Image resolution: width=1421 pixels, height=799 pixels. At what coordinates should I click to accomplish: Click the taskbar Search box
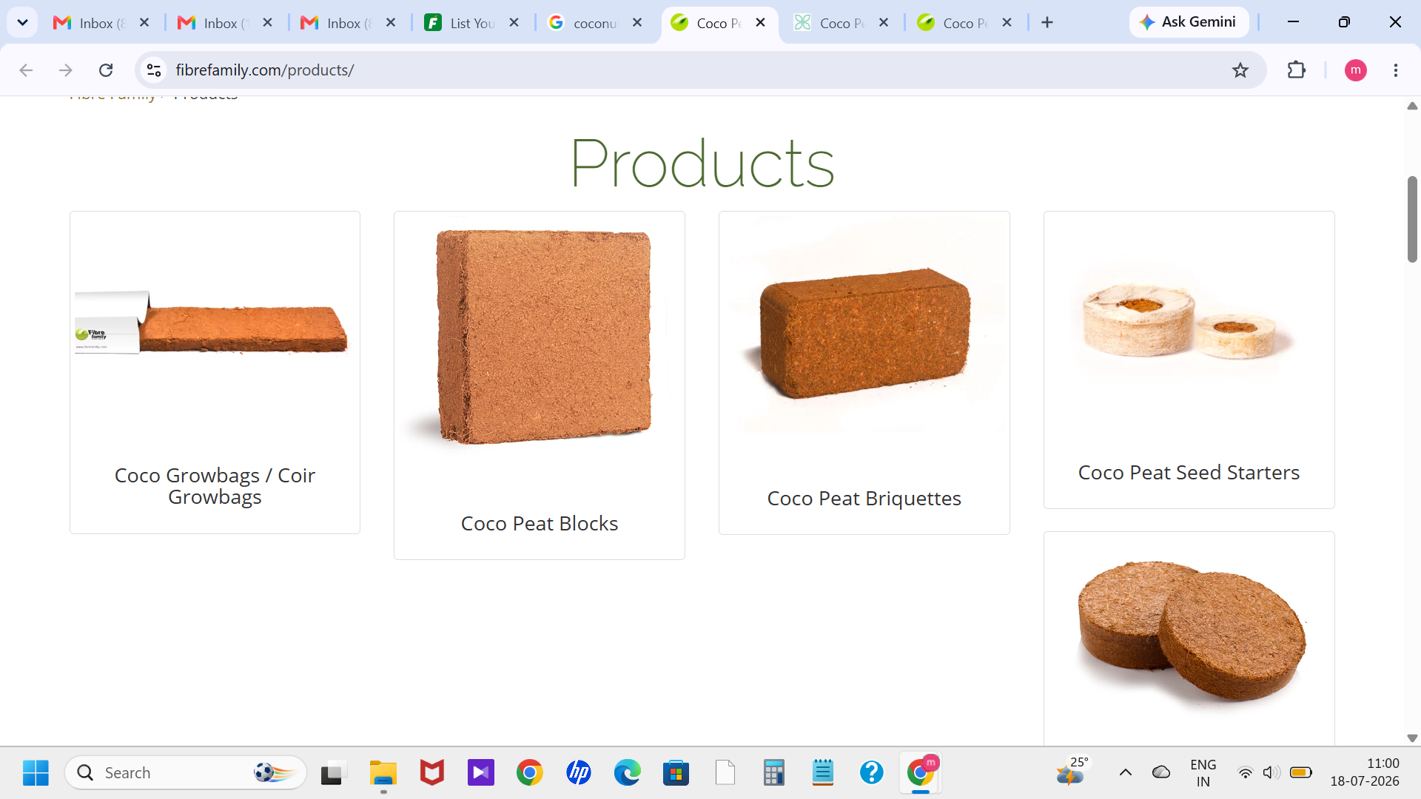coord(186,773)
